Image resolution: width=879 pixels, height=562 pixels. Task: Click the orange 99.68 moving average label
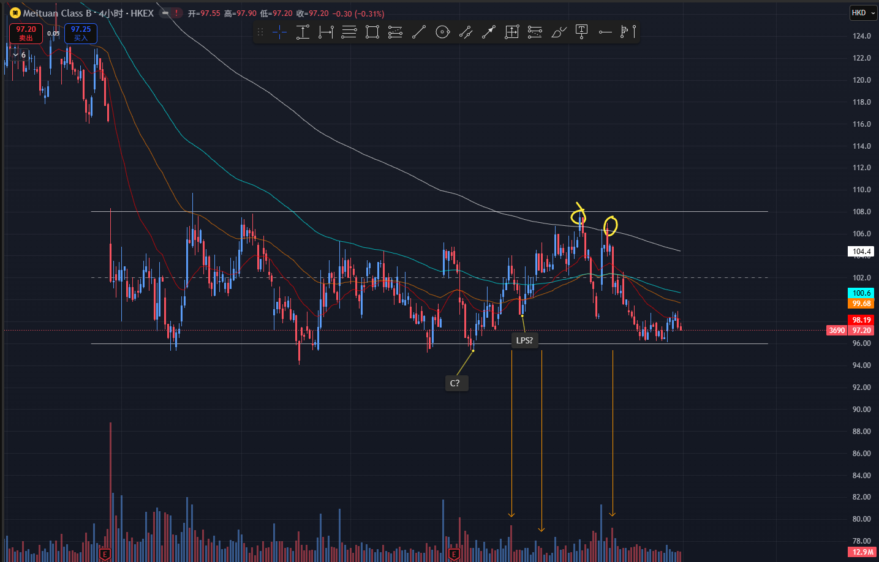pos(862,304)
